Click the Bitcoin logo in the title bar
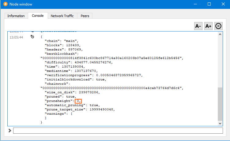This screenshot has height=141, width=230. (x=6, y=4)
